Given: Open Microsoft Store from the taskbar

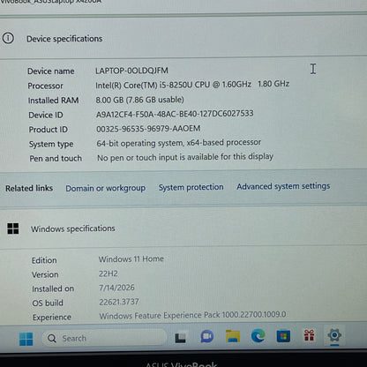Looking at the screenshot, I should (x=283, y=336).
